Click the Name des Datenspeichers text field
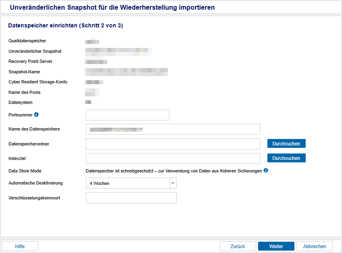 pyautogui.click(x=173, y=129)
